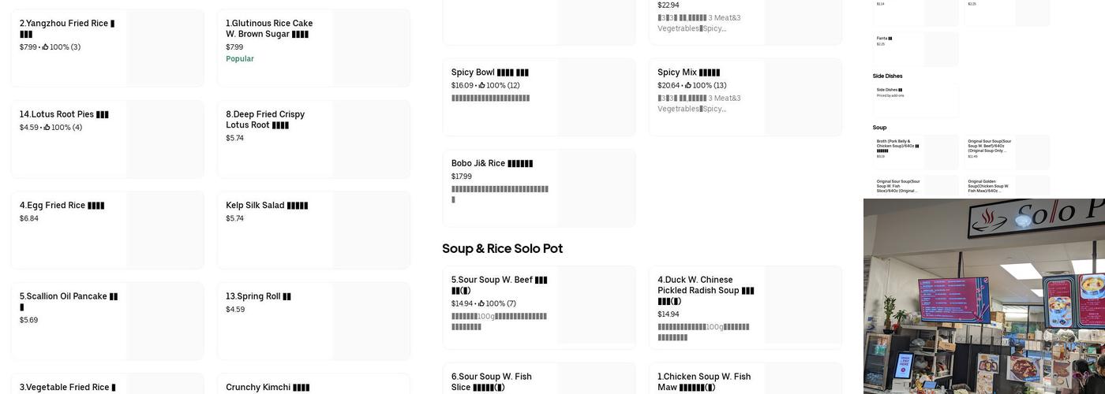1105x394 pixels.
Task: Click the Popular label under Glutinous Rice Cake
Action: point(240,59)
